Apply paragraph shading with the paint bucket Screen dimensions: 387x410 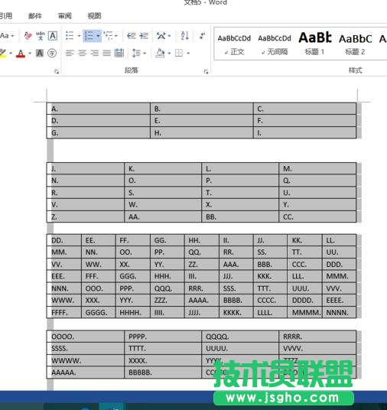pyautogui.click(x=160, y=53)
